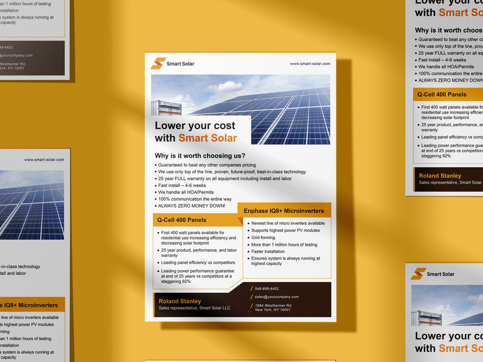Click the solar panel photo on left flyer
The image size is (483, 362).
32,205
